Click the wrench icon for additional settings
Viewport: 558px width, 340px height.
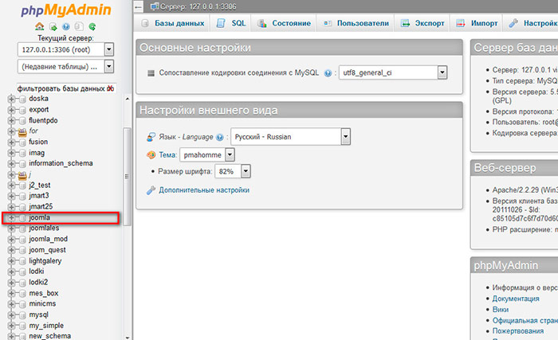(151, 190)
